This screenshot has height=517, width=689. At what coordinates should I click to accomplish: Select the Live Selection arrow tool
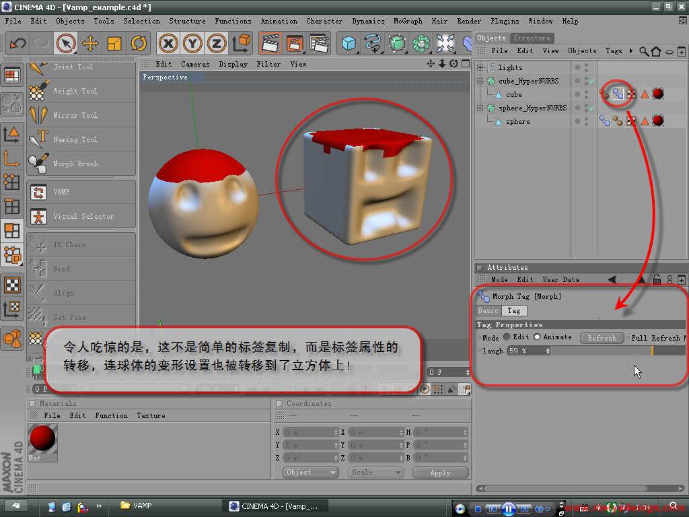(x=66, y=44)
